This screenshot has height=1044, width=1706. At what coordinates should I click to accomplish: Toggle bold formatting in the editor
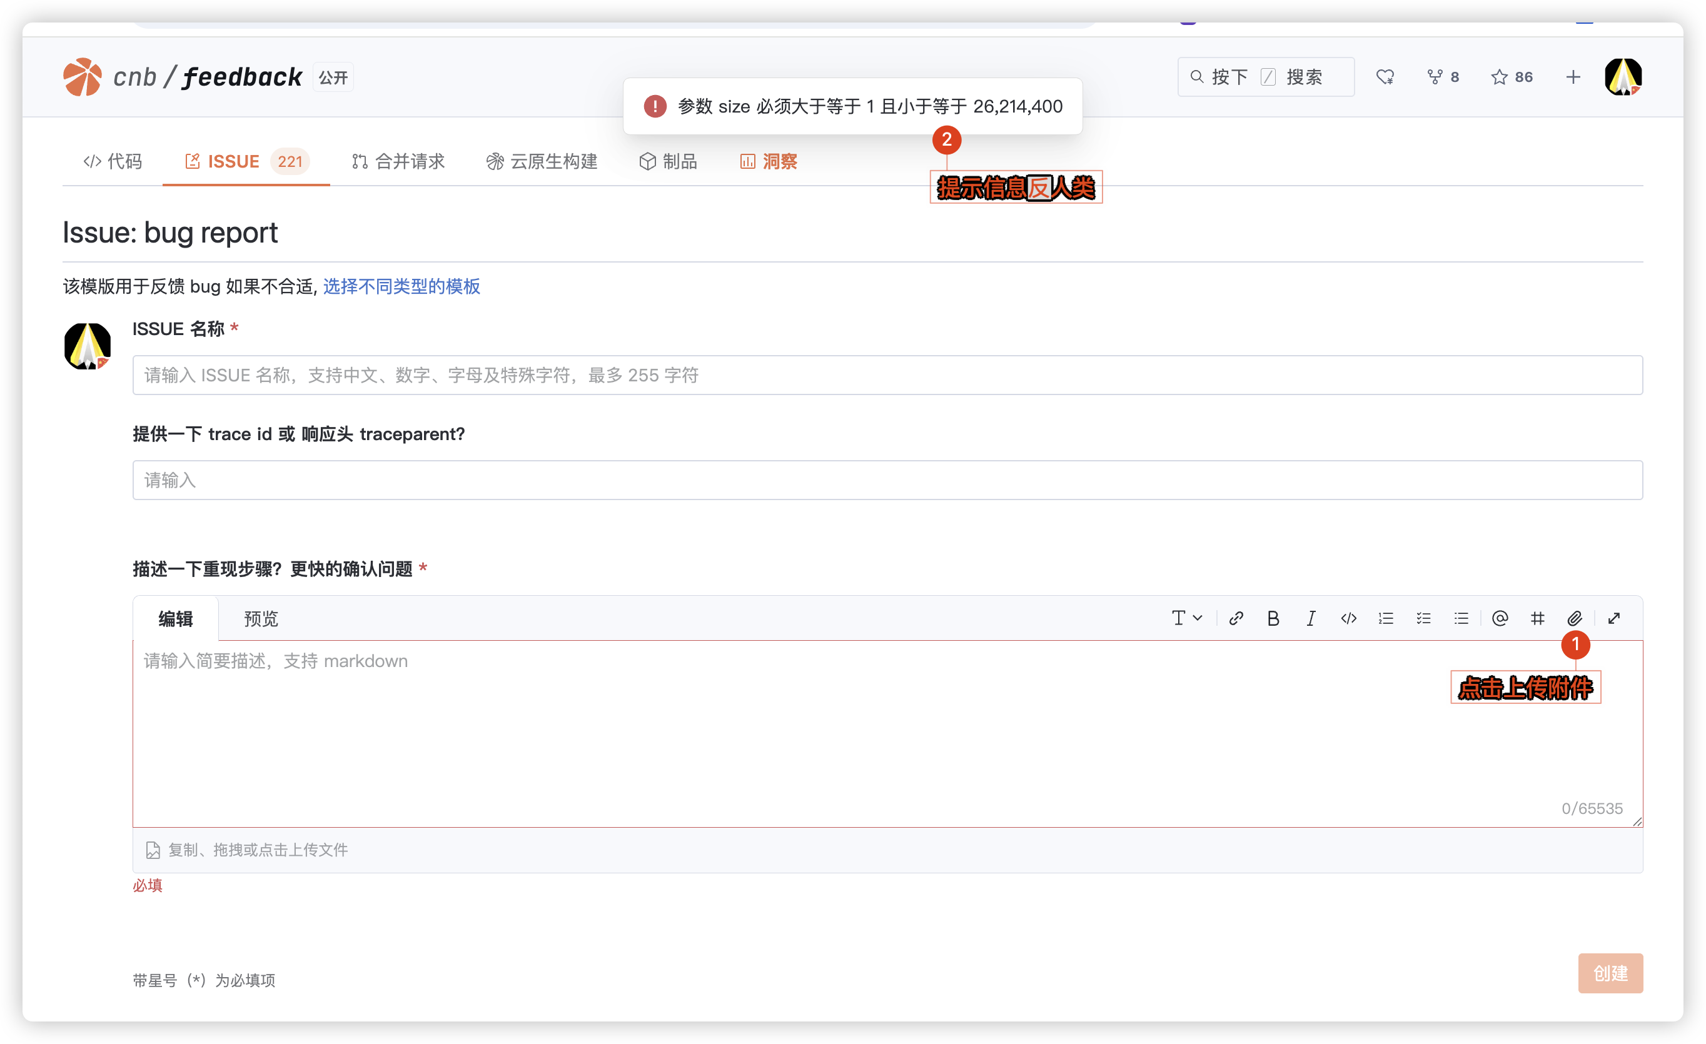[1274, 618]
